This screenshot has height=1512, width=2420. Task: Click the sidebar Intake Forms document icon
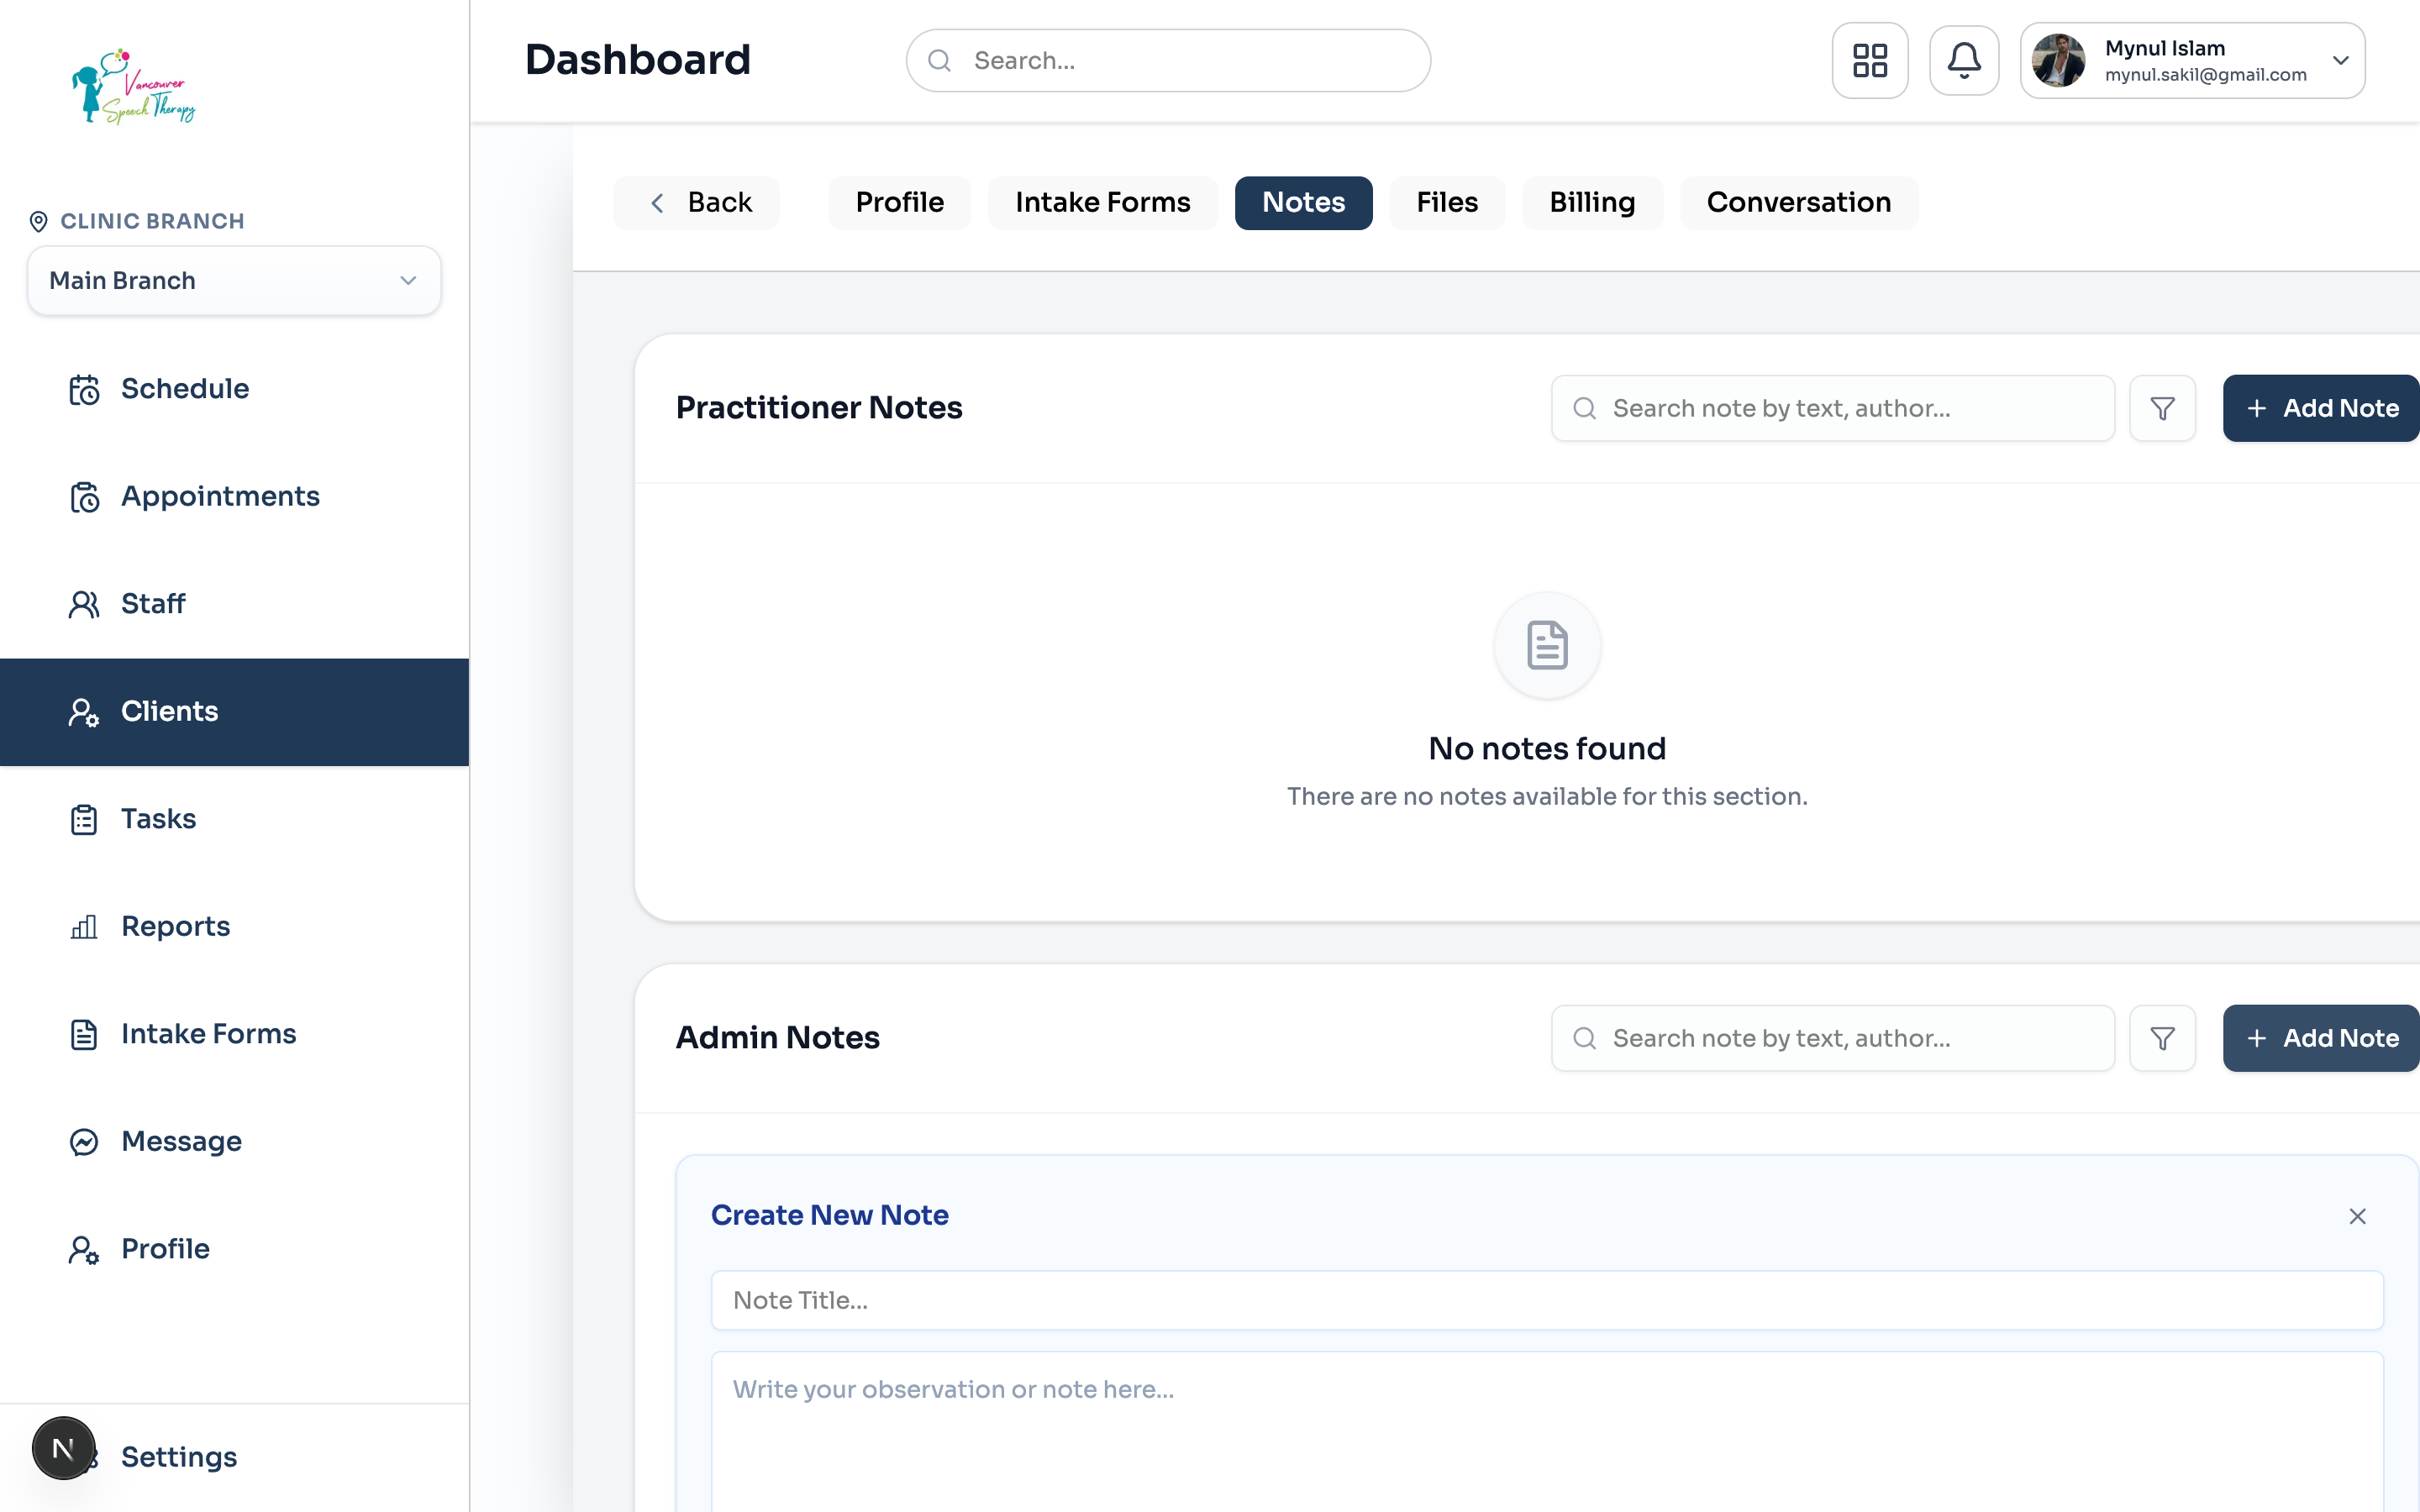click(x=84, y=1034)
